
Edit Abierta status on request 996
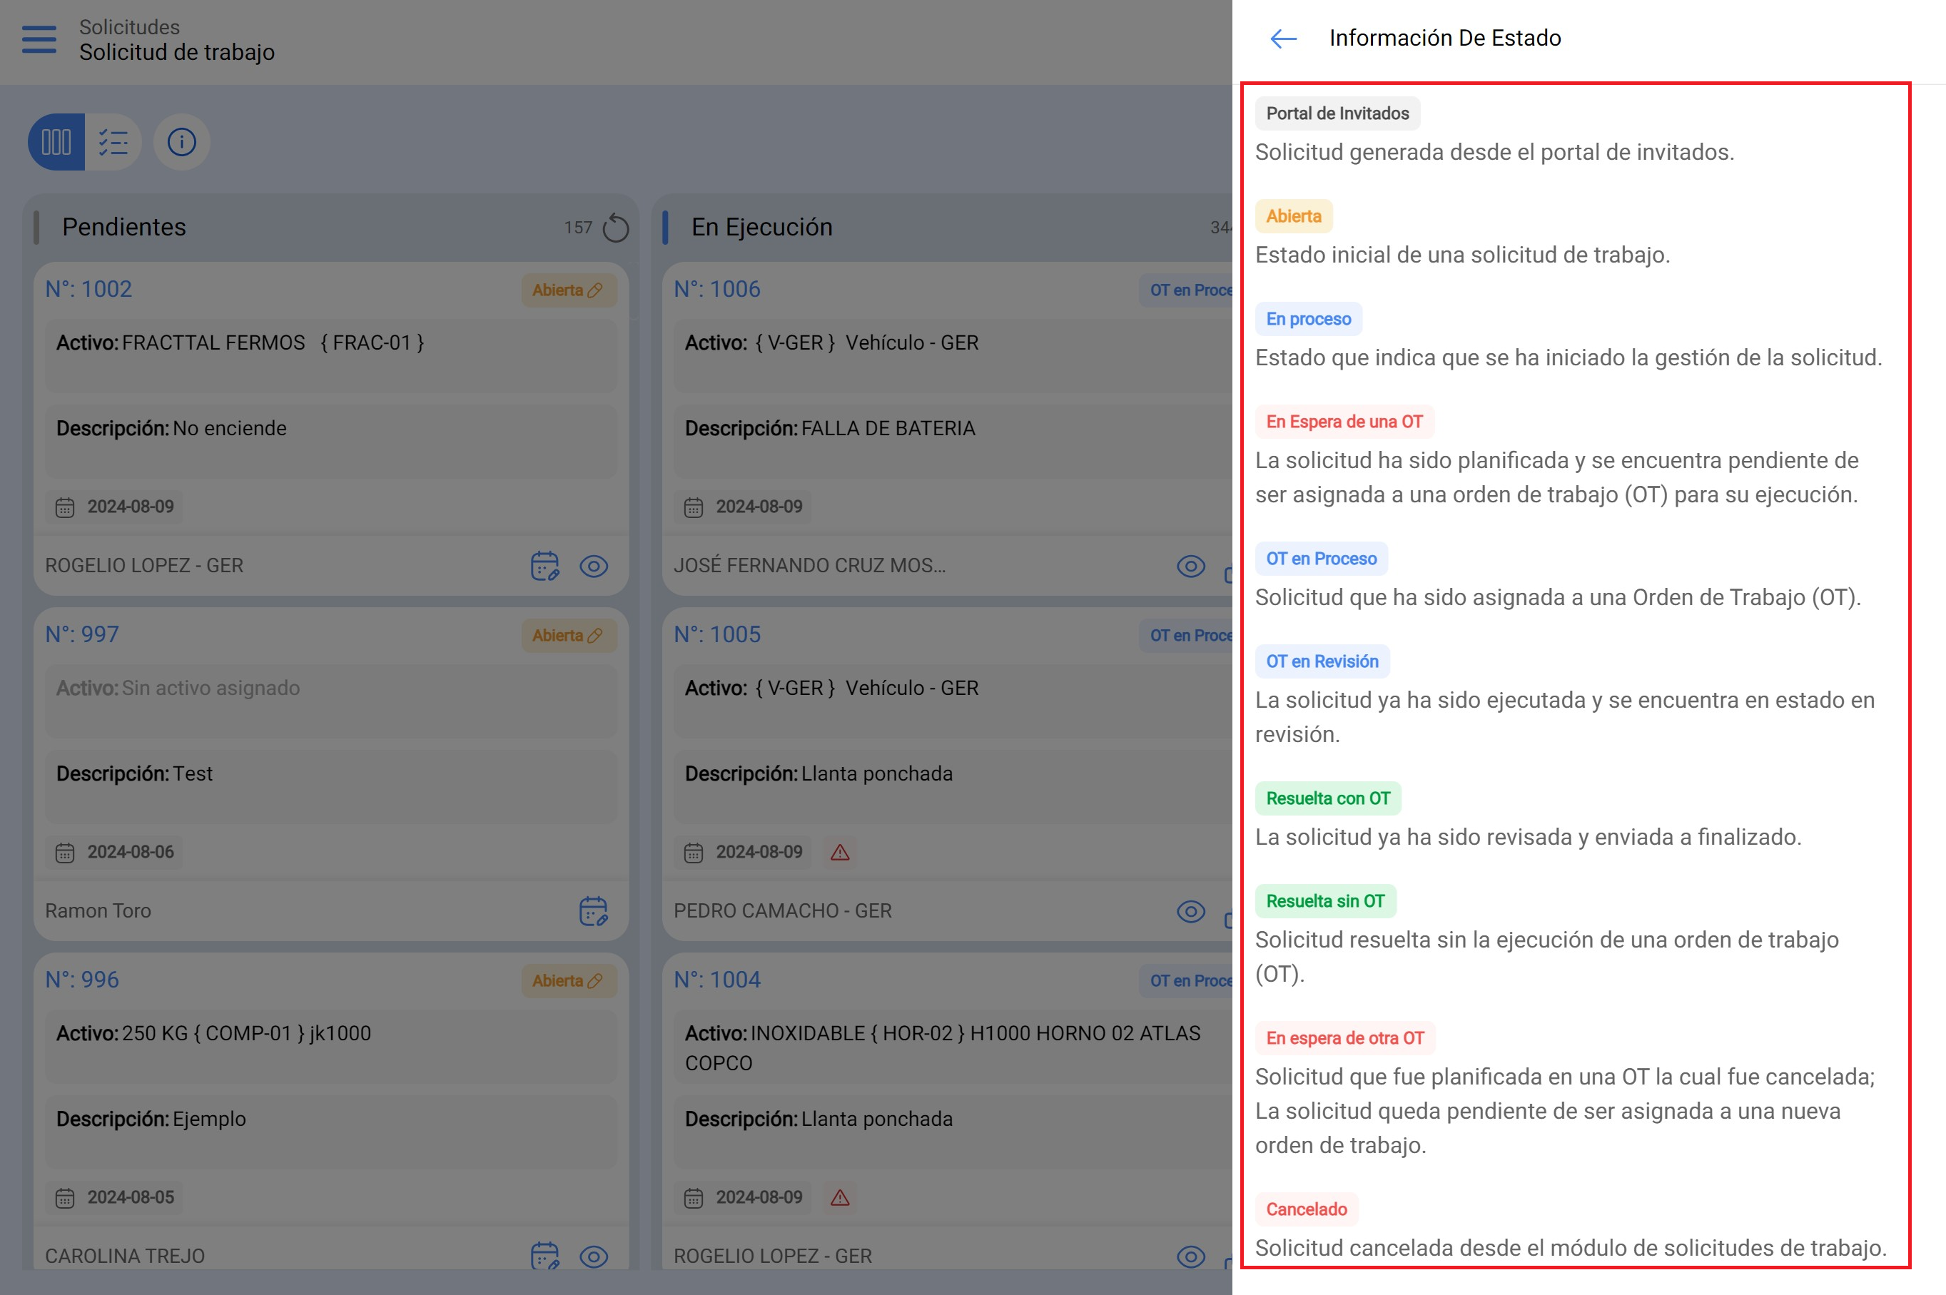tap(568, 980)
